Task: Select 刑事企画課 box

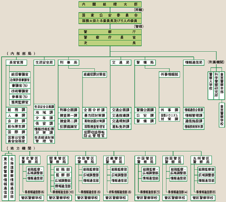Action: pos(68,110)
